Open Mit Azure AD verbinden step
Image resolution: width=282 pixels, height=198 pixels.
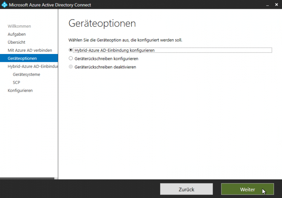click(x=30, y=50)
